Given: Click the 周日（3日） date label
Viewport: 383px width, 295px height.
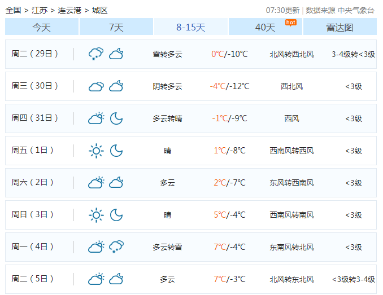Looking at the screenshot, I should coord(32,214).
